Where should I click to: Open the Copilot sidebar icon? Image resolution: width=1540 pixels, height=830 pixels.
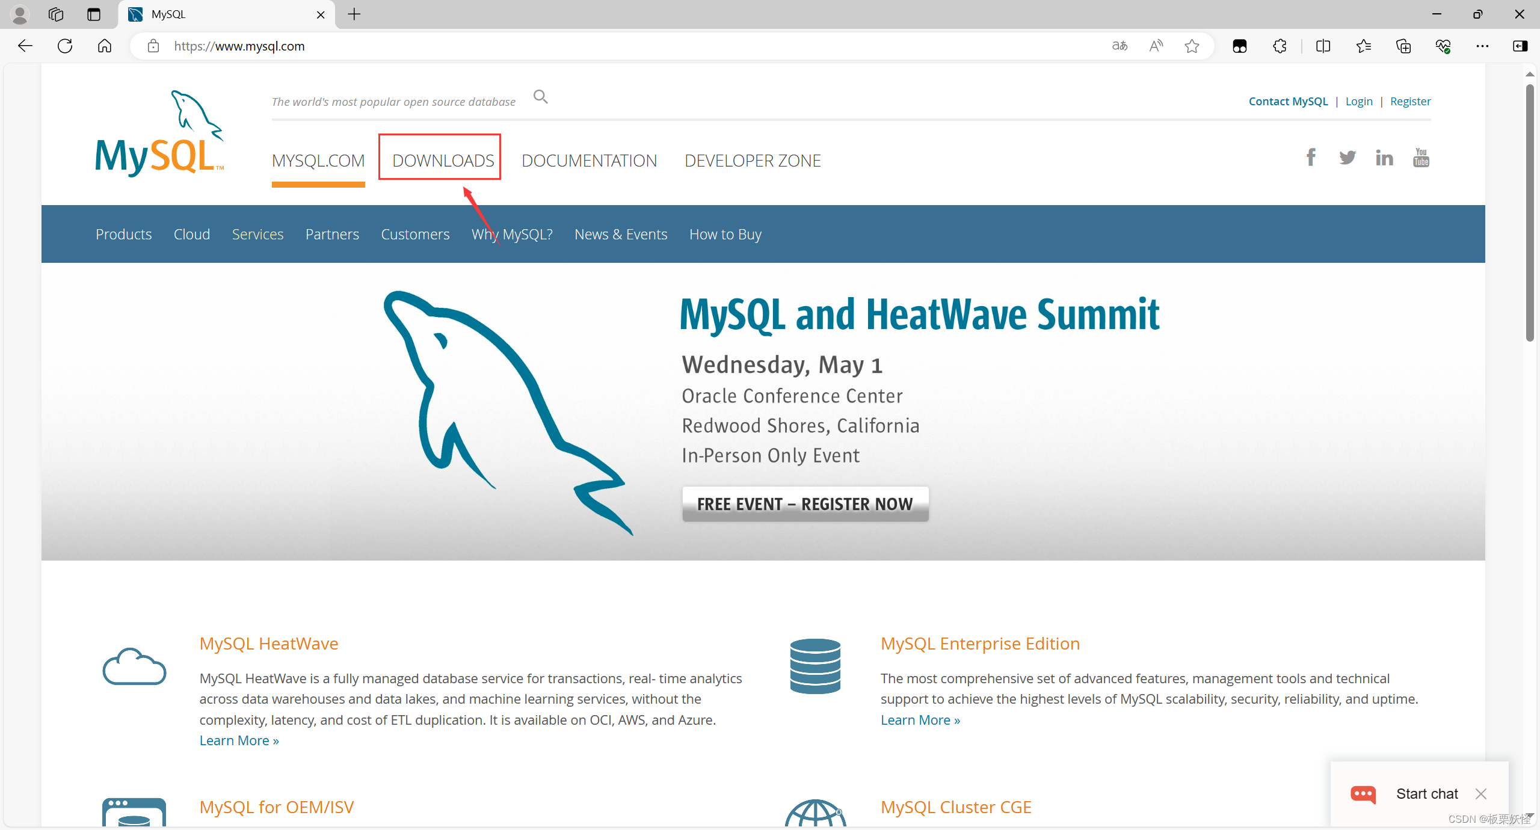1521,46
